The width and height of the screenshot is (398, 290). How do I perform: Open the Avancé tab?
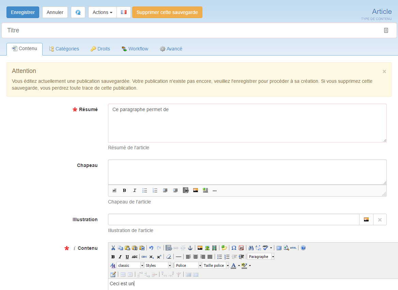[x=171, y=49]
